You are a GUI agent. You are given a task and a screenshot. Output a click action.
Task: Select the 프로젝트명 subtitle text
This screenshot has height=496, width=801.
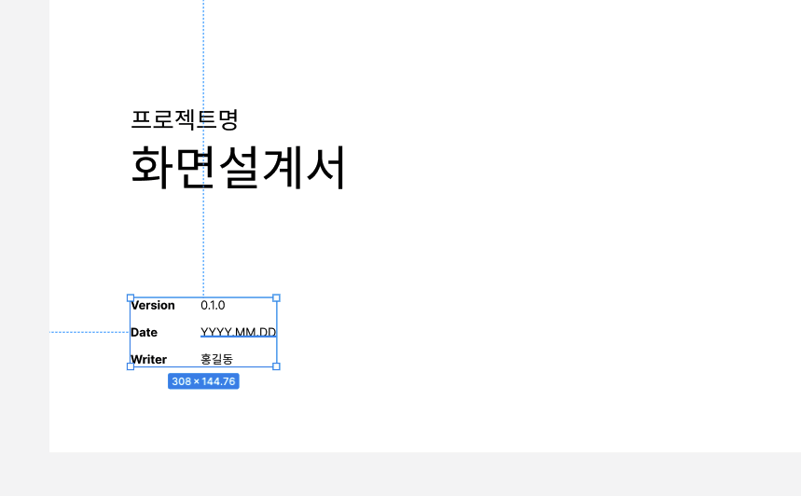coord(185,119)
